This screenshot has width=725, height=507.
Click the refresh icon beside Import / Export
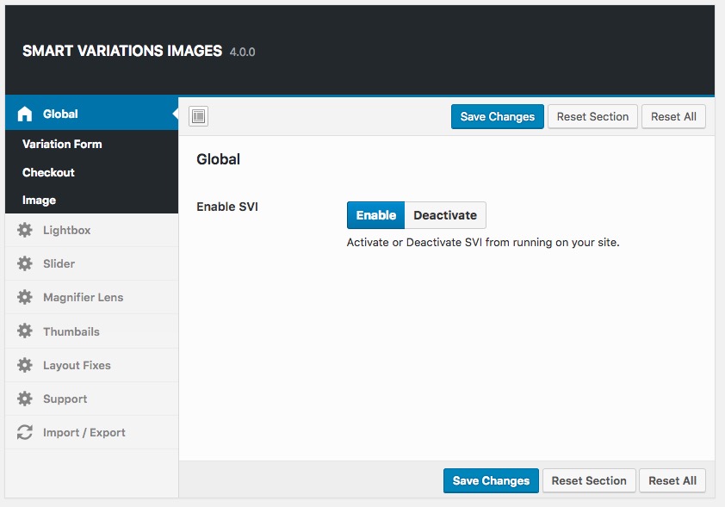coord(25,432)
